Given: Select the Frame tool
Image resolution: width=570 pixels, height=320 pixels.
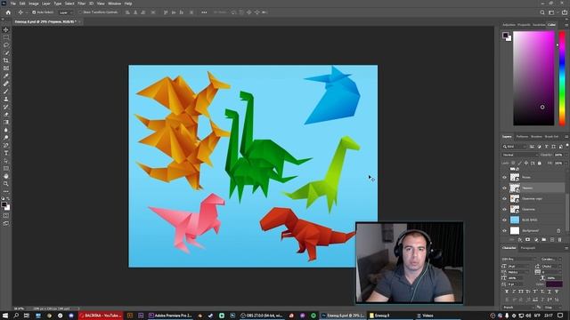Looking at the screenshot, I should click(6, 68).
